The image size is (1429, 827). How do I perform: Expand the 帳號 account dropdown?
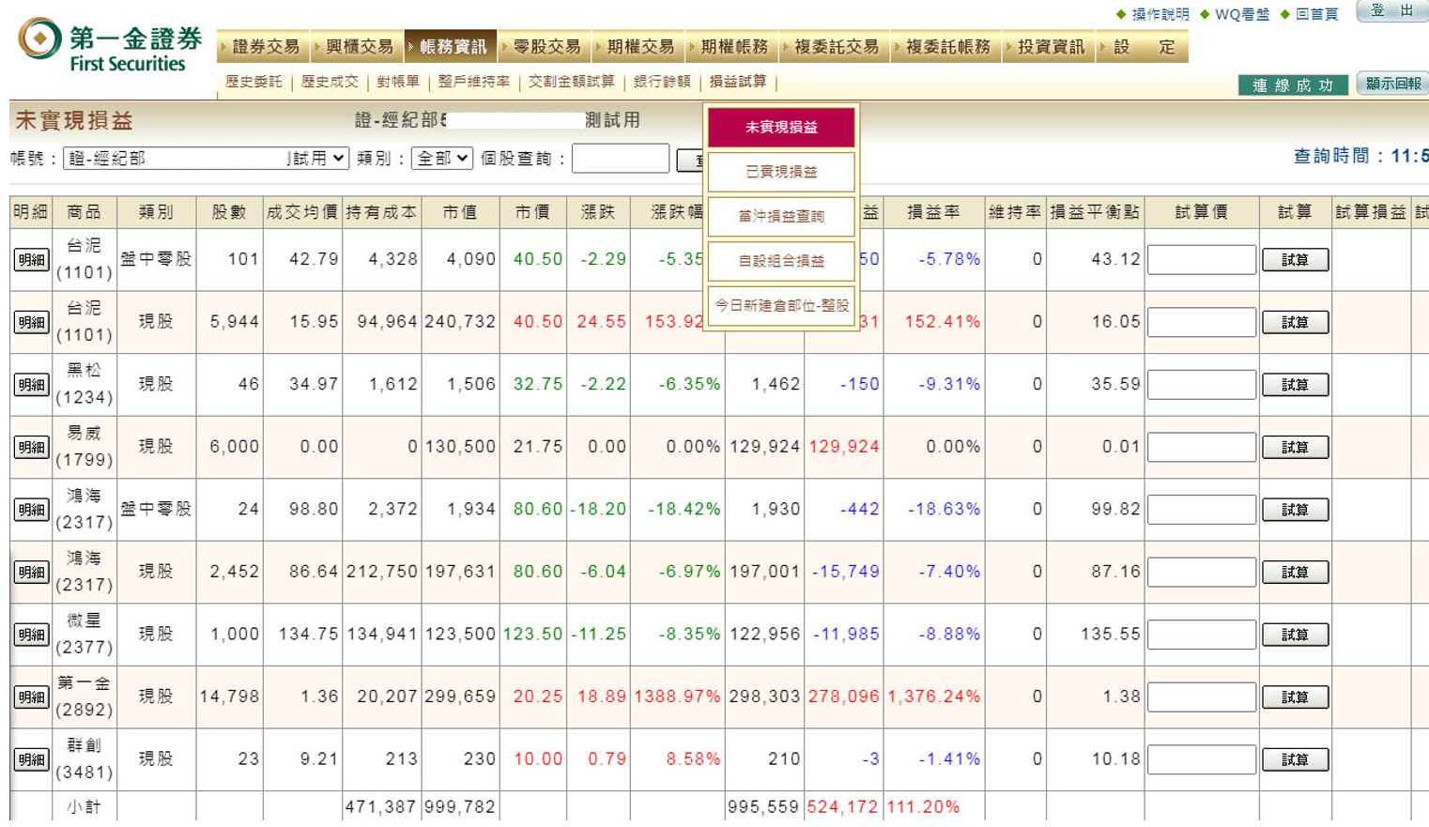click(x=207, y=159)
